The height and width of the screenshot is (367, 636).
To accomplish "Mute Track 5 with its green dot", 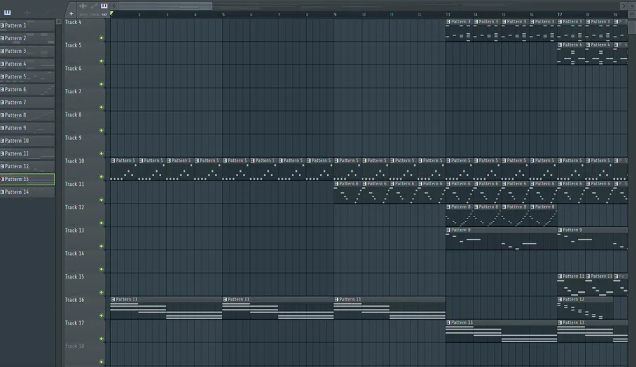I will point(101,62).
